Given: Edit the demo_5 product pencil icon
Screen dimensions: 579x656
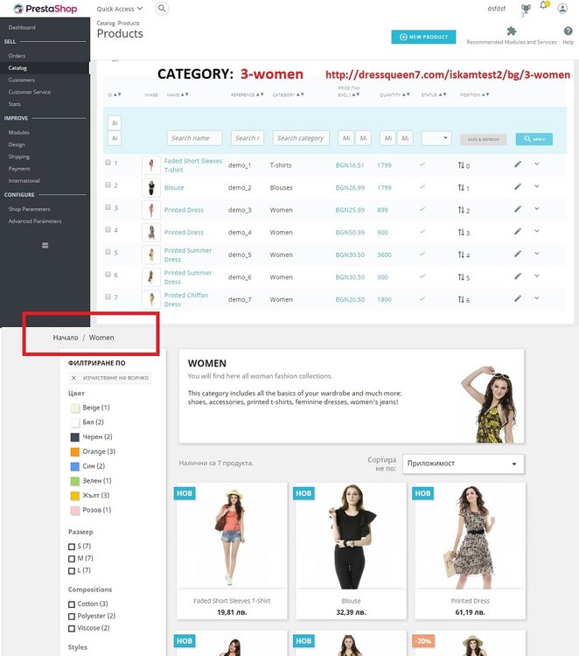Looking at the screenshot, I should tap(518, 254).
